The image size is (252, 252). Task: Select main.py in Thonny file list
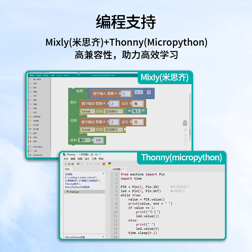84,192
